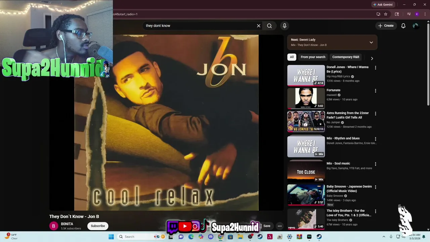Click the Create button
The image size is (430, 242).
point(386,26)
